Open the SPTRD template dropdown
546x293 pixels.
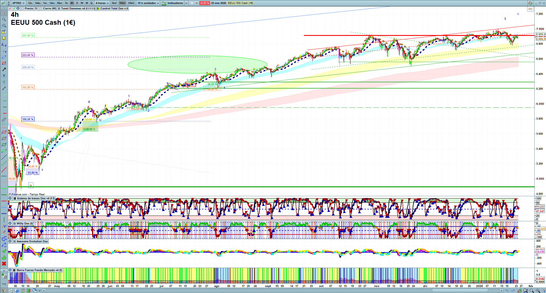[18, 3]
